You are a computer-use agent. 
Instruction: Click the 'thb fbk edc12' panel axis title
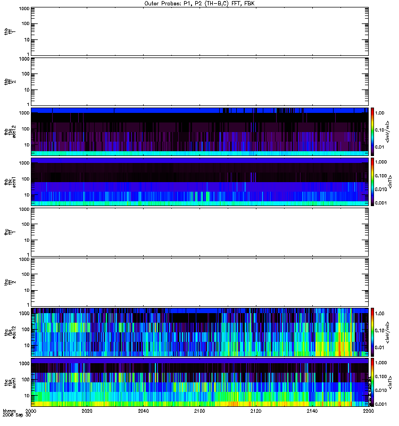(x=10, y=132)
